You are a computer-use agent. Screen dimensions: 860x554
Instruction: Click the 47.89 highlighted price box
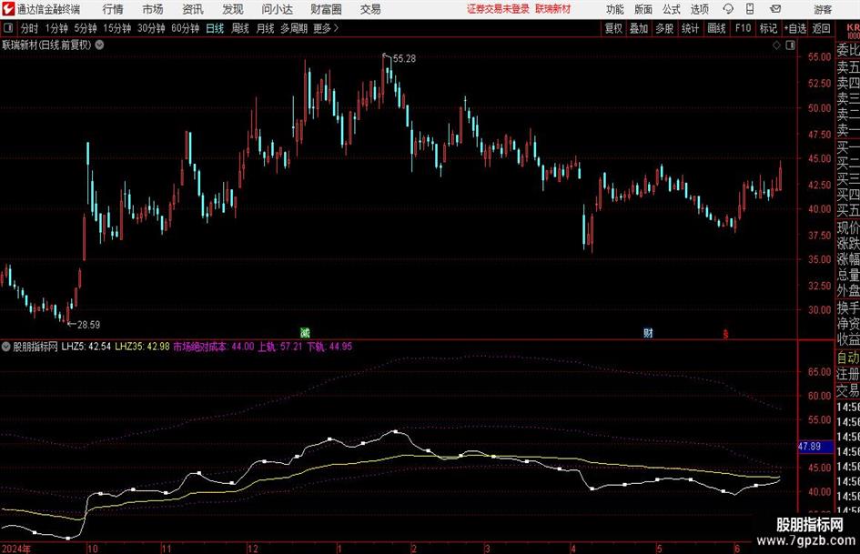click(814, 447)
